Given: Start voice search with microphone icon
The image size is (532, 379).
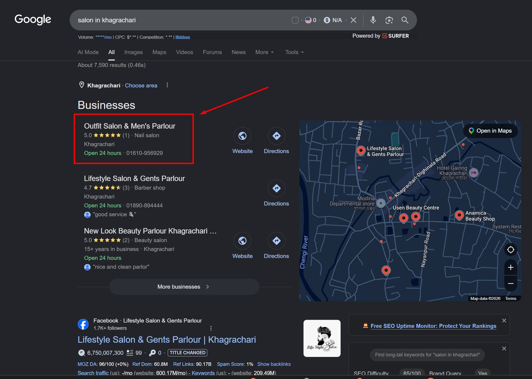Looking at the screenshot, I should [373, 20].
